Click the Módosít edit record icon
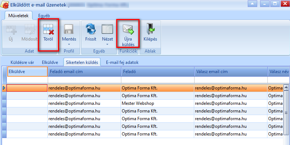 pyautogui.click(x=30, y=30)
